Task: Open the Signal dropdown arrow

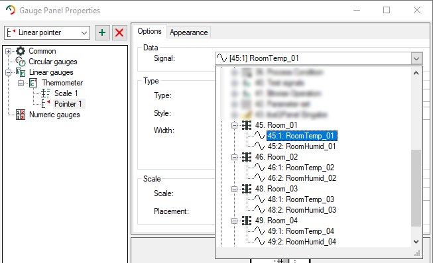Action: (x=416, y=58)
